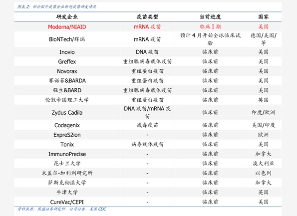The image size is (297, 216).
Task: Click the 资料来源 source footnote
Action: [x=62, y=209]
